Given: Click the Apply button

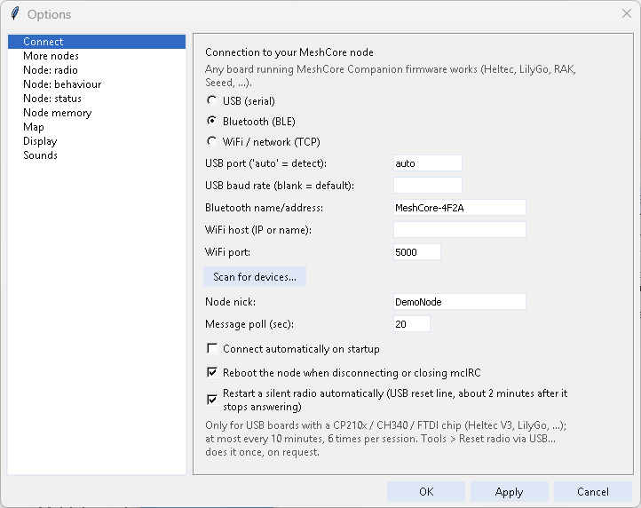Looking at the screenshot, I should click(x=509, y=492).
